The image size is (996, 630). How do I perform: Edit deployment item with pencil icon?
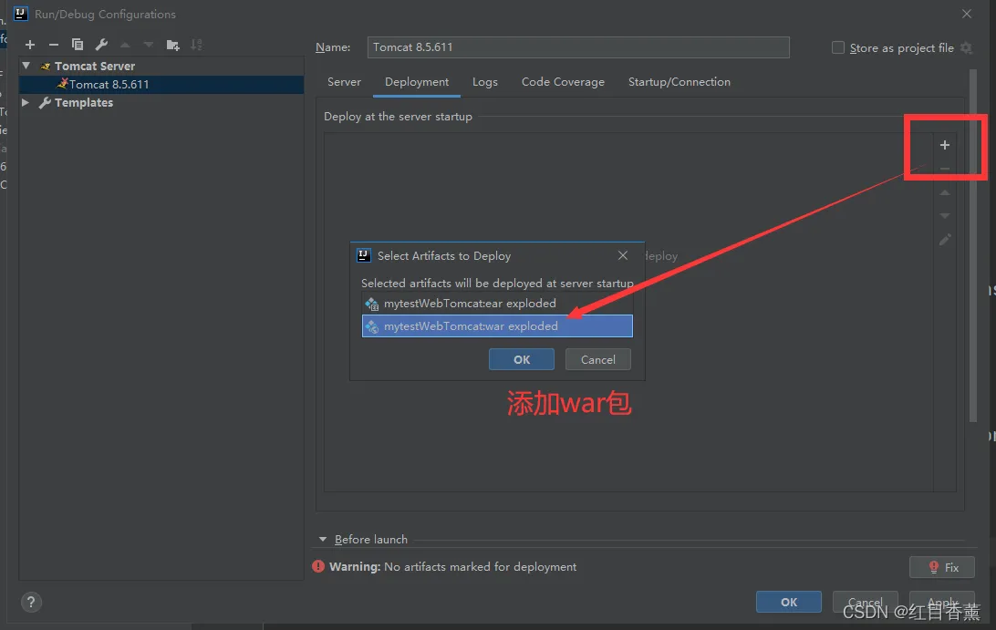pos(945,240)
